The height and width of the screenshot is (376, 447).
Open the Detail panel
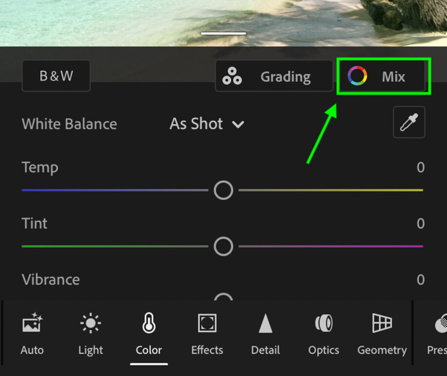[265, 332]
